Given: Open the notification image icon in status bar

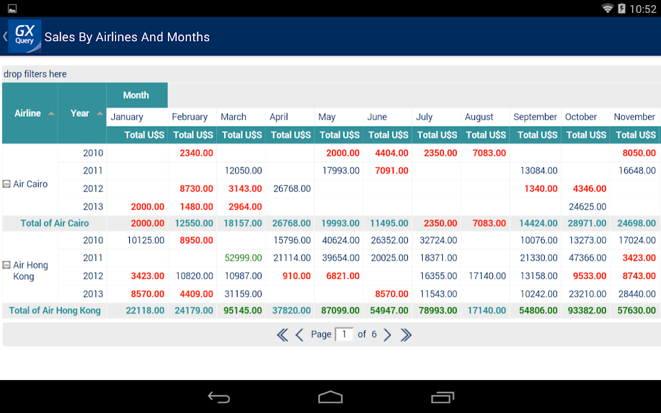Looking at the screenshot, I should tap(12, 8).
